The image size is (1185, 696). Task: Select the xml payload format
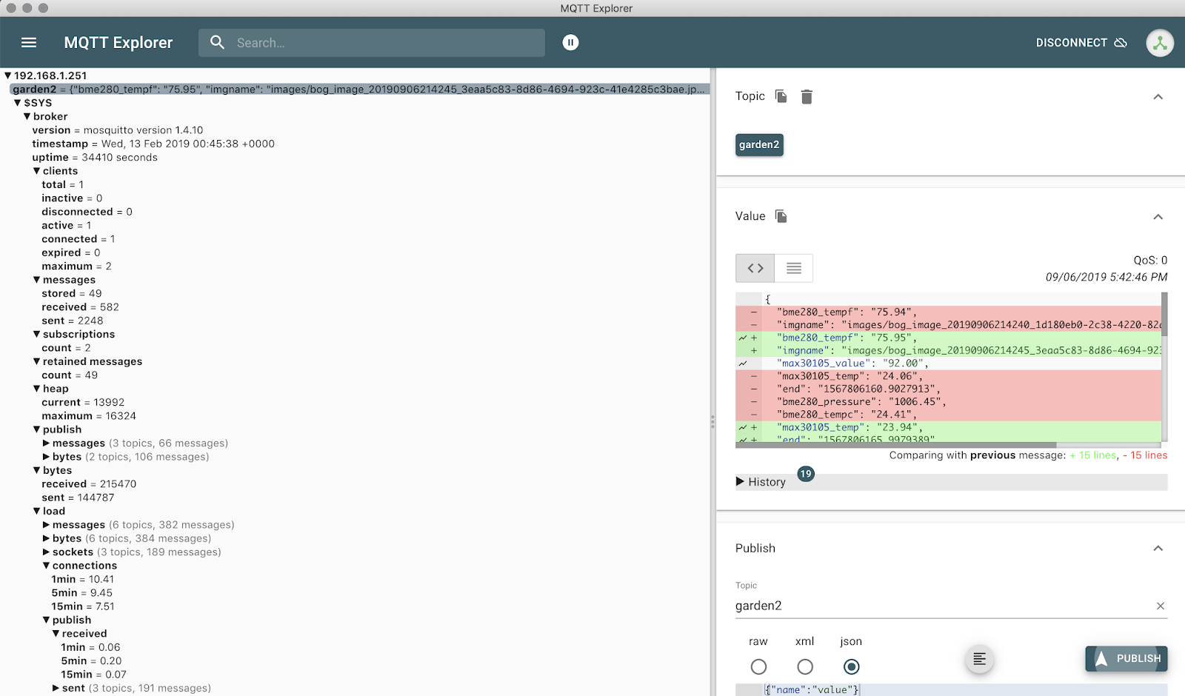pos(805,666)
